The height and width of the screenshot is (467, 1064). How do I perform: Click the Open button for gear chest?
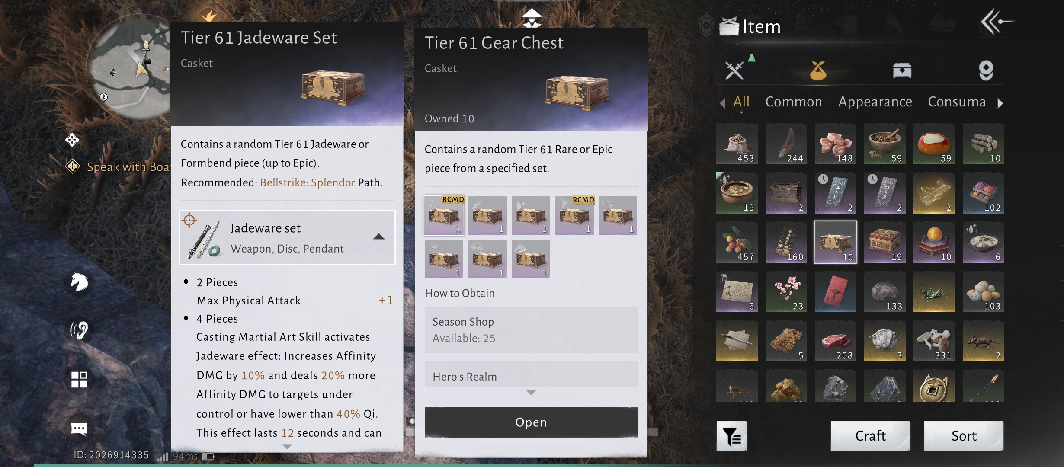(x=531, y=422)
